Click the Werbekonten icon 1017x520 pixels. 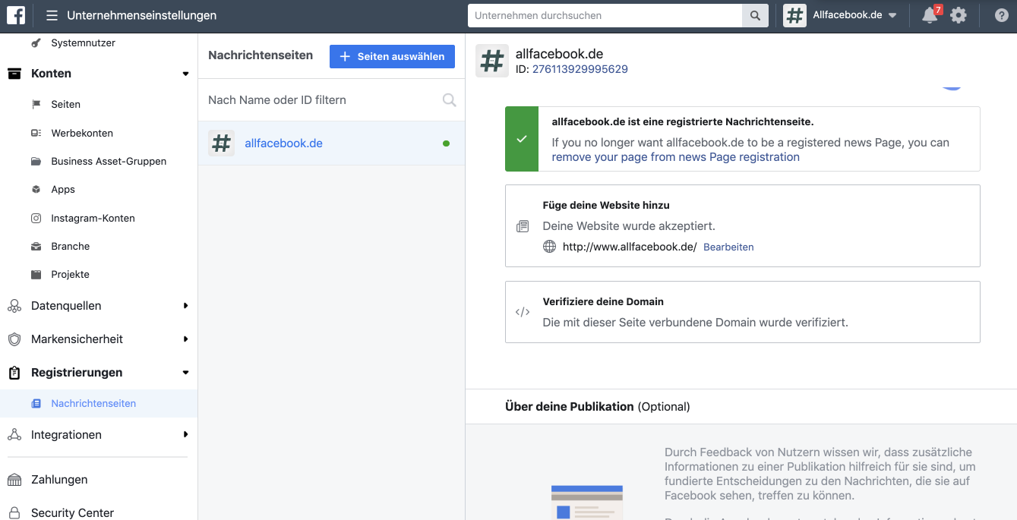tap(36, 133)
